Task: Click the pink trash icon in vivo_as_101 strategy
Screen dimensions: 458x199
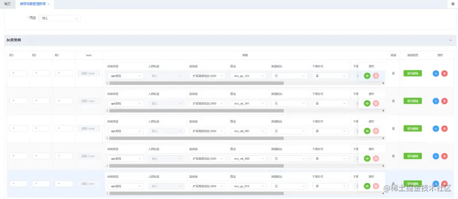Action: pos(376,103)
